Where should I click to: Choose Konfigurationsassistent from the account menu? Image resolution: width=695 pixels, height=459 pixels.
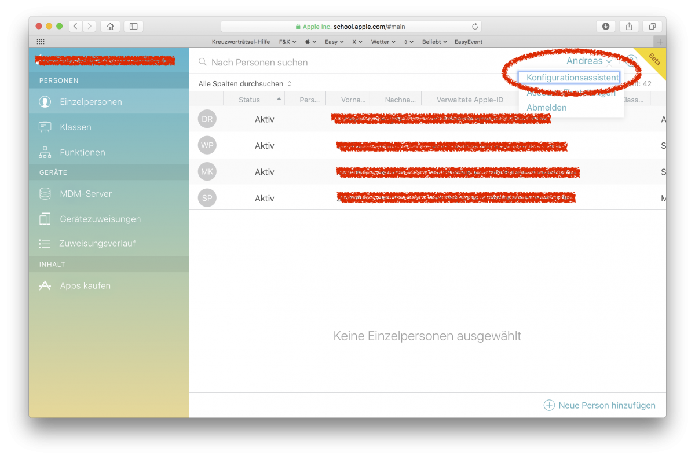point(573,78)
